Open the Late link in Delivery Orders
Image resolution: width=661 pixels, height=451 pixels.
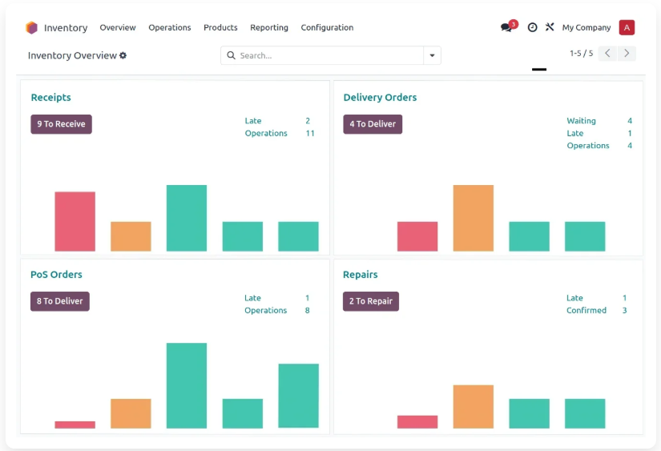[575, 133]
